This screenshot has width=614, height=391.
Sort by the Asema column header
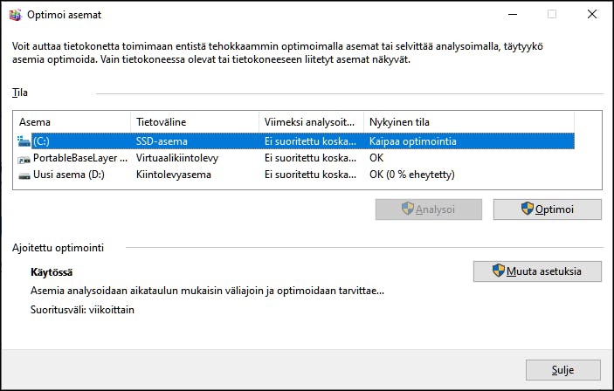(72, 122)
